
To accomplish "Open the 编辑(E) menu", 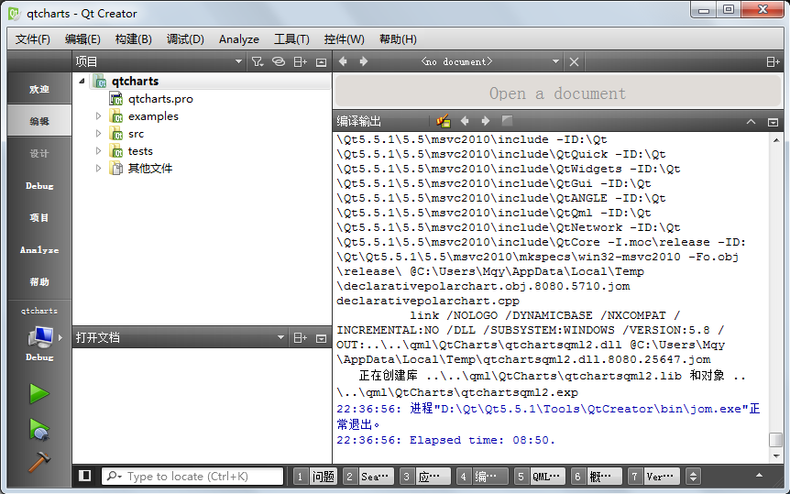I will [x=82, y=39].
